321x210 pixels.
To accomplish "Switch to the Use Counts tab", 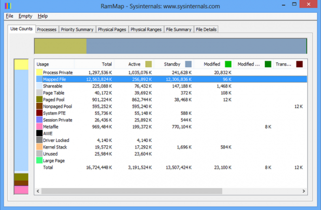I will click(x=21, y=29).
